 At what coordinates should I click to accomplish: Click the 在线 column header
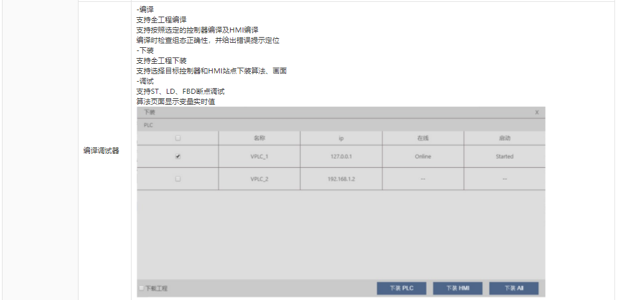pos(422,138)
